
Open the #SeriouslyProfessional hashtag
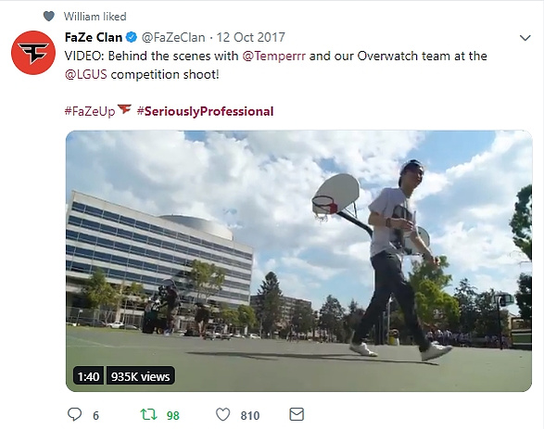point(205,111)
